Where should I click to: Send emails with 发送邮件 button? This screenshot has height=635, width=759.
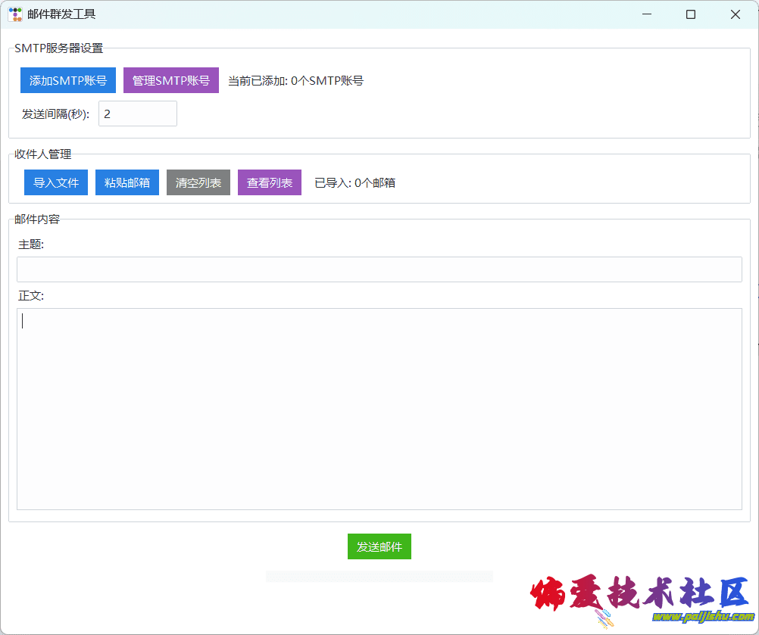tap(379, 546)
